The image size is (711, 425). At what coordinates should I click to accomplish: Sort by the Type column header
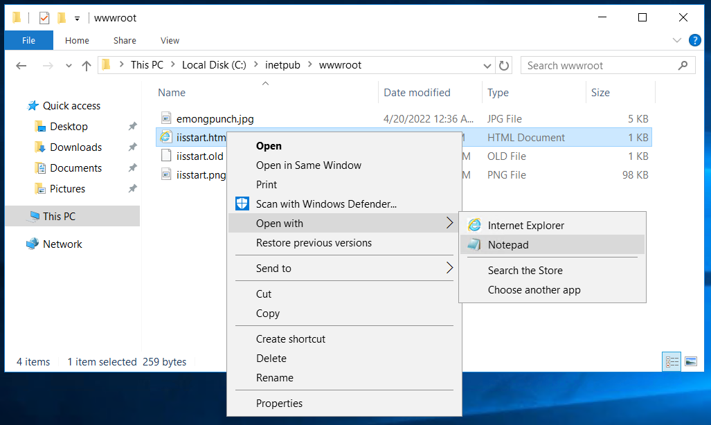point(498,93)
